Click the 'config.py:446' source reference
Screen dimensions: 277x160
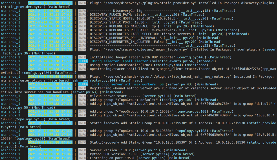pyautogui.click(x=192, y=57)
